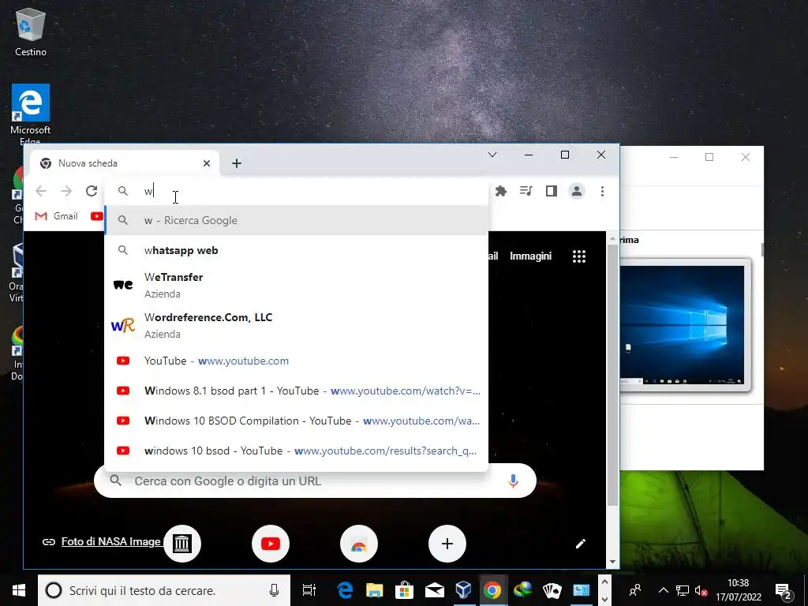Pick the Wordreference.Com, LLC suggestion
Image resolution: width=808 pixels, height=606 pixels.
click(297, 325)
